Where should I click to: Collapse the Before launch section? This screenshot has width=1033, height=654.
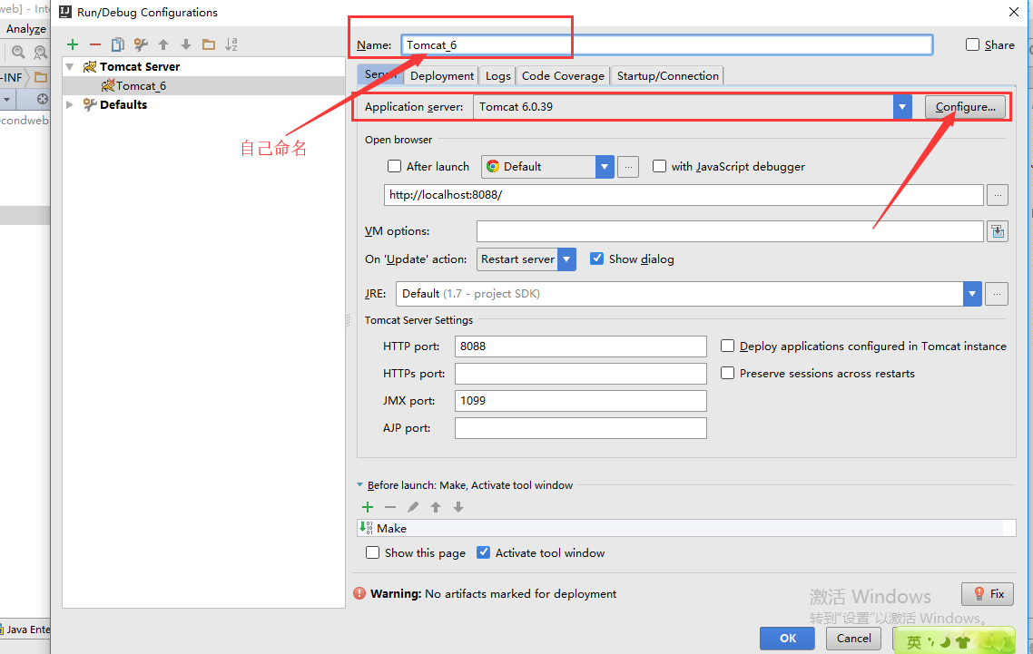point(359,484)
